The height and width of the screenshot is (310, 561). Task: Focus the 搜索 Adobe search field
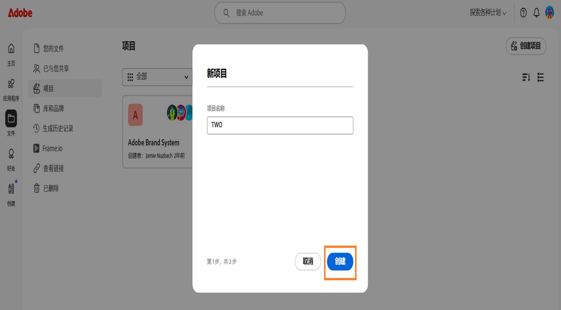pos(280,13)
